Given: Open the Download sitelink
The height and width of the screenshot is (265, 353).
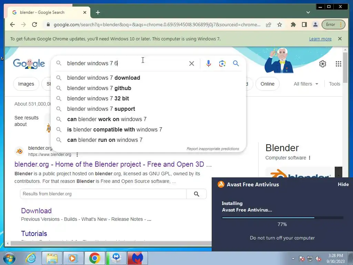Looking at the screenshot, I should pyautogui.click(x=36, y=211).
